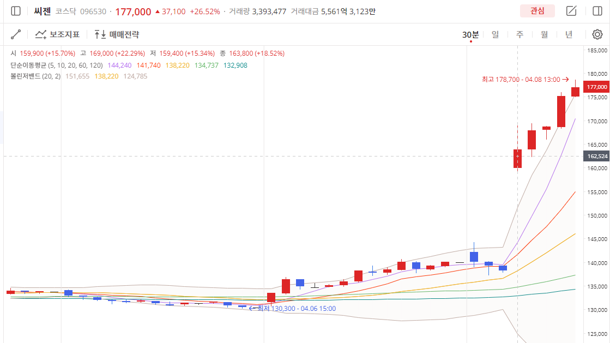Click the 씨젠 stock name

(43, 11)
